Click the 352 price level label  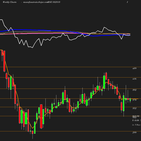(x=135, y=108)
